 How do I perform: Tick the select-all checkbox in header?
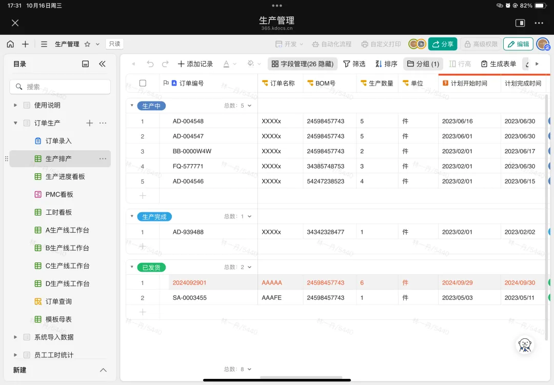[x=143, y=83]
